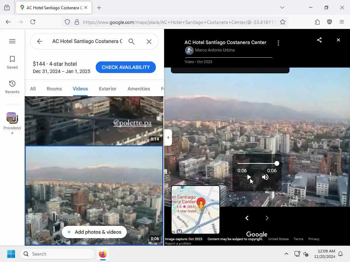Go back using search box arrow
Image resolution: width=350 pixels, height=262 pixels.
point(40,41)
